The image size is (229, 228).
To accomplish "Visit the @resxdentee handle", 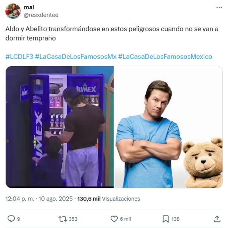I will point(41,15).
